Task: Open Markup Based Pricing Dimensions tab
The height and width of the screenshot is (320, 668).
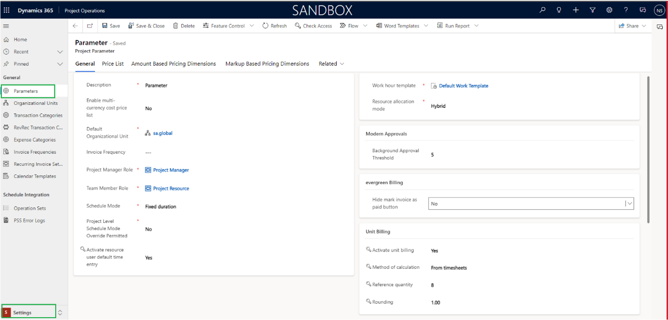Action: tap(267, 64)
